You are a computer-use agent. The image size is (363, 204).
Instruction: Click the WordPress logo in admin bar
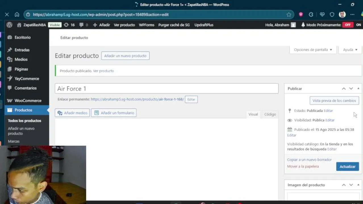[x=9, y=25]
